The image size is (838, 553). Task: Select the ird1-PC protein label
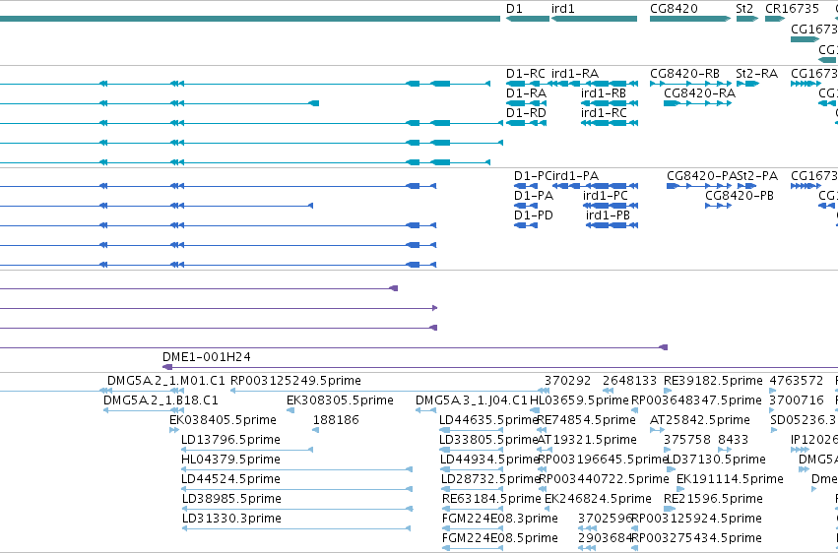606,196
